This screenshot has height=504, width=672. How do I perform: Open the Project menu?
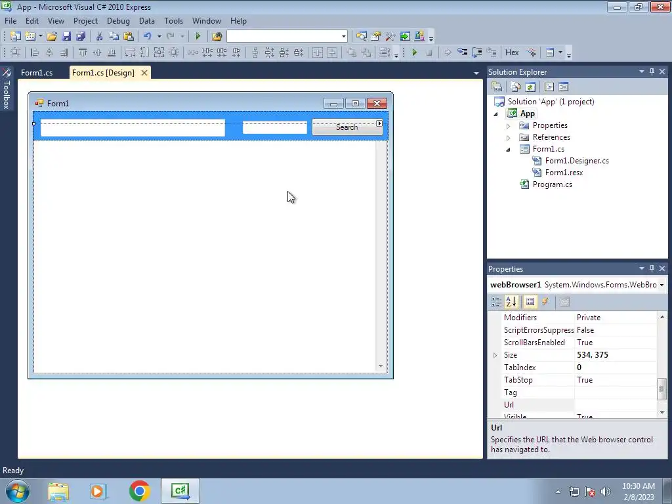85,20
